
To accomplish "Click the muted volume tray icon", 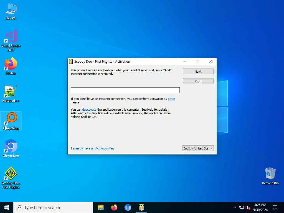I will pyautogui.click(x=248, y=207).
